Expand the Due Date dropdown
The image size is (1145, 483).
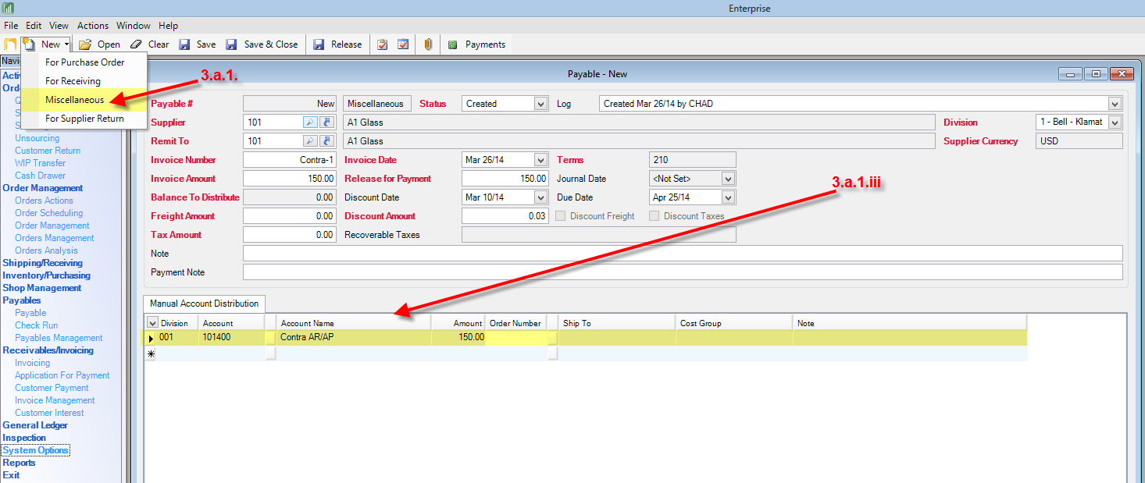tap(728, 197)
